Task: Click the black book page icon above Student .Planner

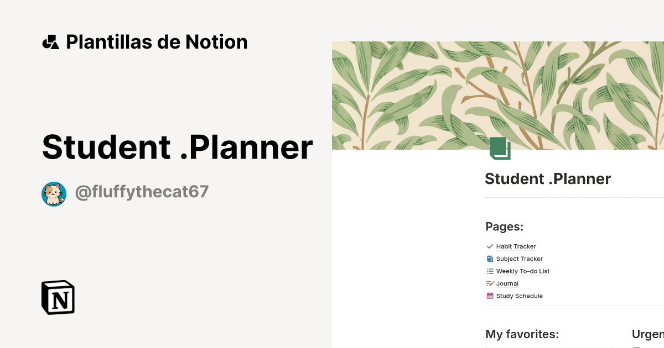Action: [x=500, y=148]
